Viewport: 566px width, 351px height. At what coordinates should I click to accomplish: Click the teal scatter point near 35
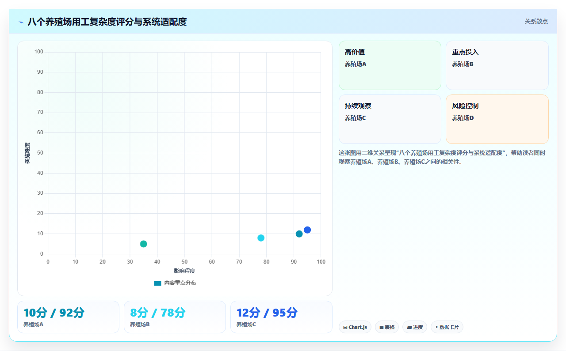coord(143,244)
